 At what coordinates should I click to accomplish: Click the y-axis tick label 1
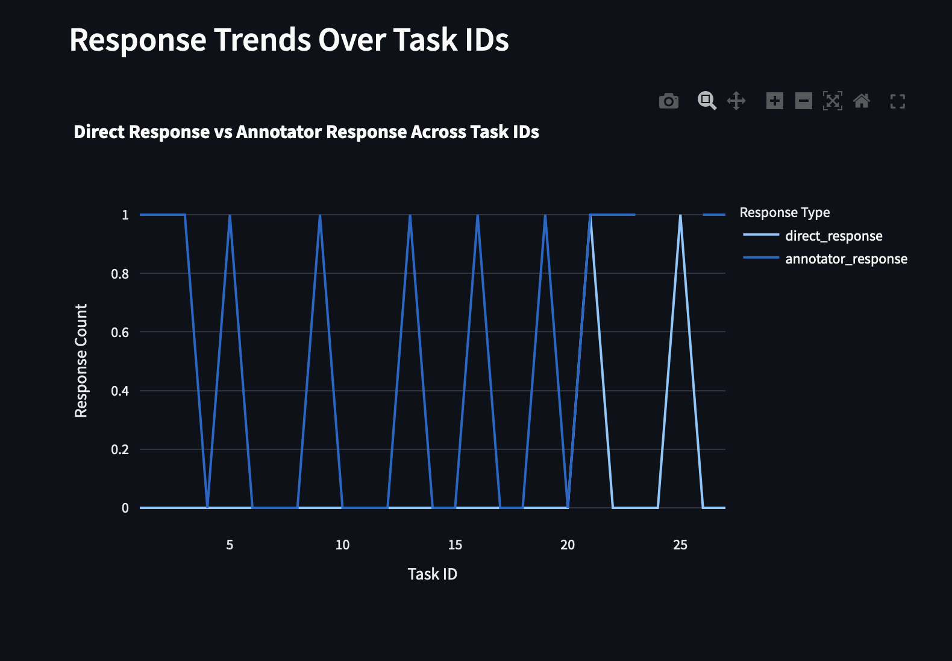point(125,215)
